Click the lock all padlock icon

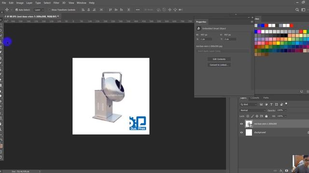pos(266,116)
